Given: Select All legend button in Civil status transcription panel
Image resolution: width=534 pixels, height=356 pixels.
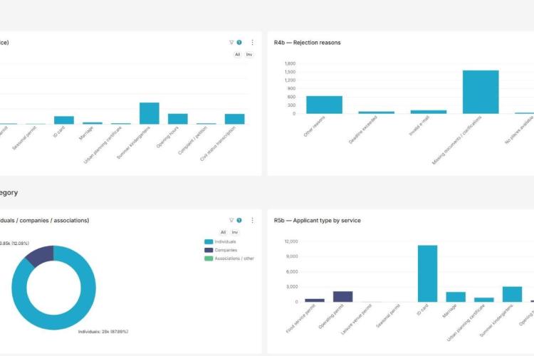Looking at the screenshot, I should (237, 55).
